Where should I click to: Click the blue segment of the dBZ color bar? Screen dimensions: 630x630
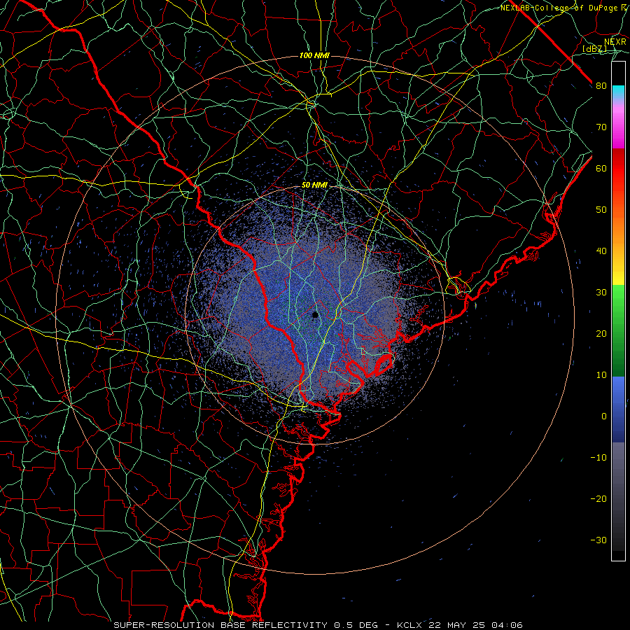[618, 409]
